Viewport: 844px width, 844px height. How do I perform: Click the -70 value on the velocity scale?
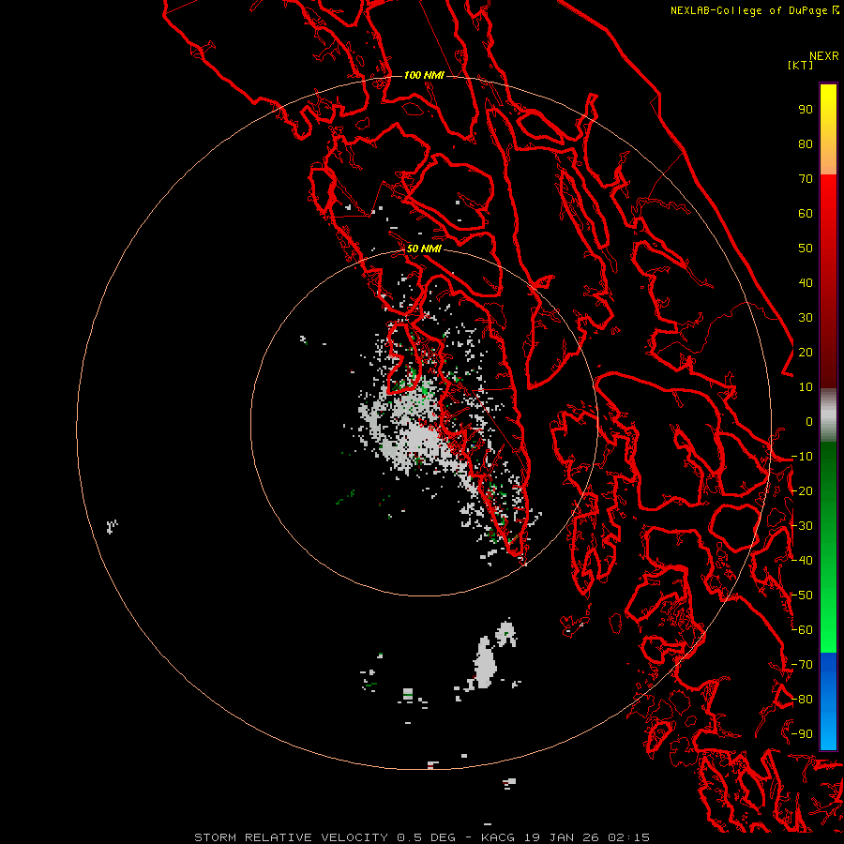click(x=802, y=665)
